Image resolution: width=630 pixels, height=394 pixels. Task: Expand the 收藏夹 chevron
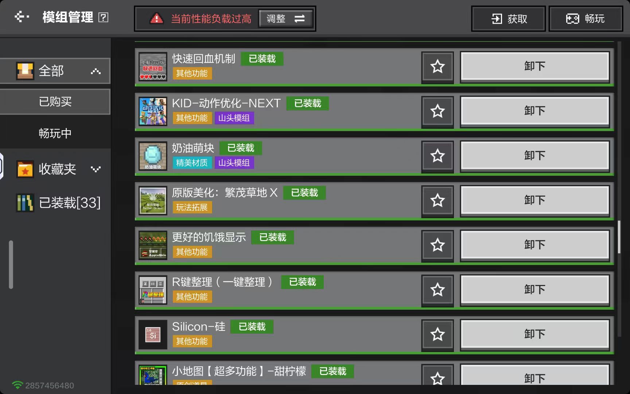click(x=96, y=169)
